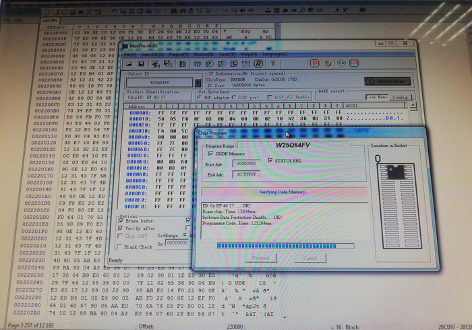Open the Language(L) menu
Screen dimensions: 472x330
pyautogui.click(x=275, y=54)
